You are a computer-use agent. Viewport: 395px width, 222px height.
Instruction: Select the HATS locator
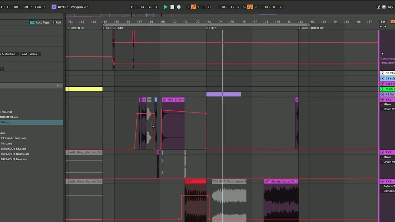click(x=211, y=28)
